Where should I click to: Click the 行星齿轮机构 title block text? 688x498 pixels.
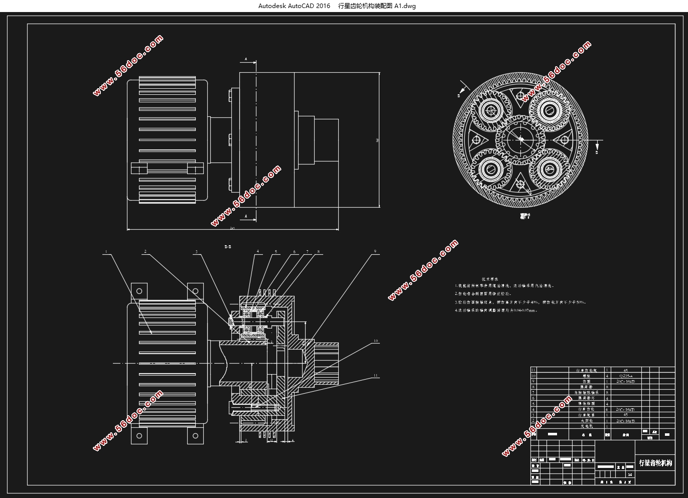(655, 463)
